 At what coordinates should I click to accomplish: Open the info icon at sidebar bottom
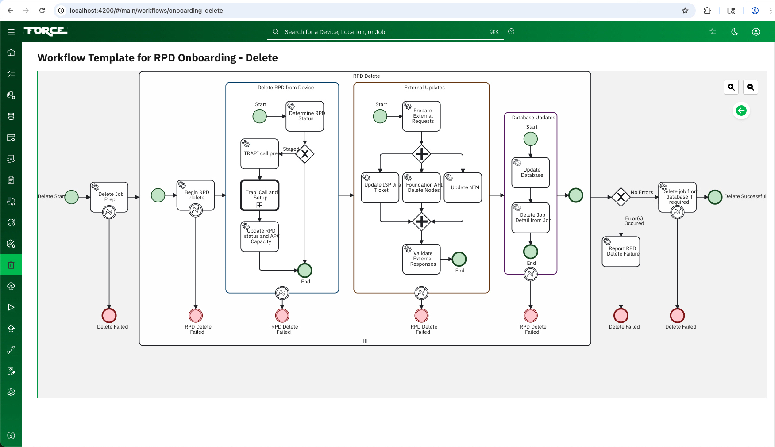coord(11,435)
